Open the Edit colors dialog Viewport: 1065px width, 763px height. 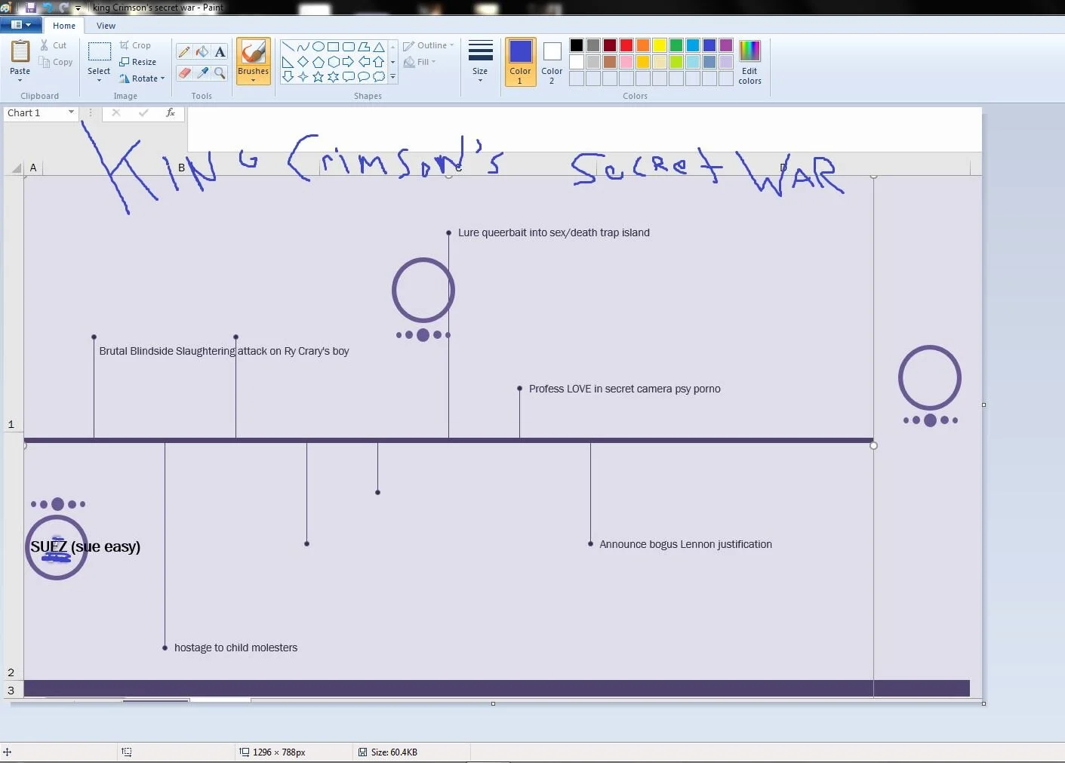tap(750, 62)
